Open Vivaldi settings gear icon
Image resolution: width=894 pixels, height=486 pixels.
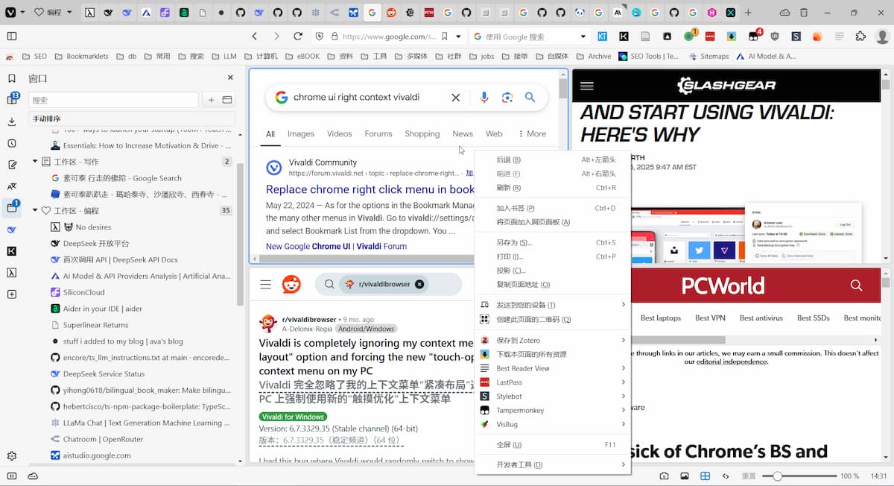pyautogui.click(x=12, y=456)
